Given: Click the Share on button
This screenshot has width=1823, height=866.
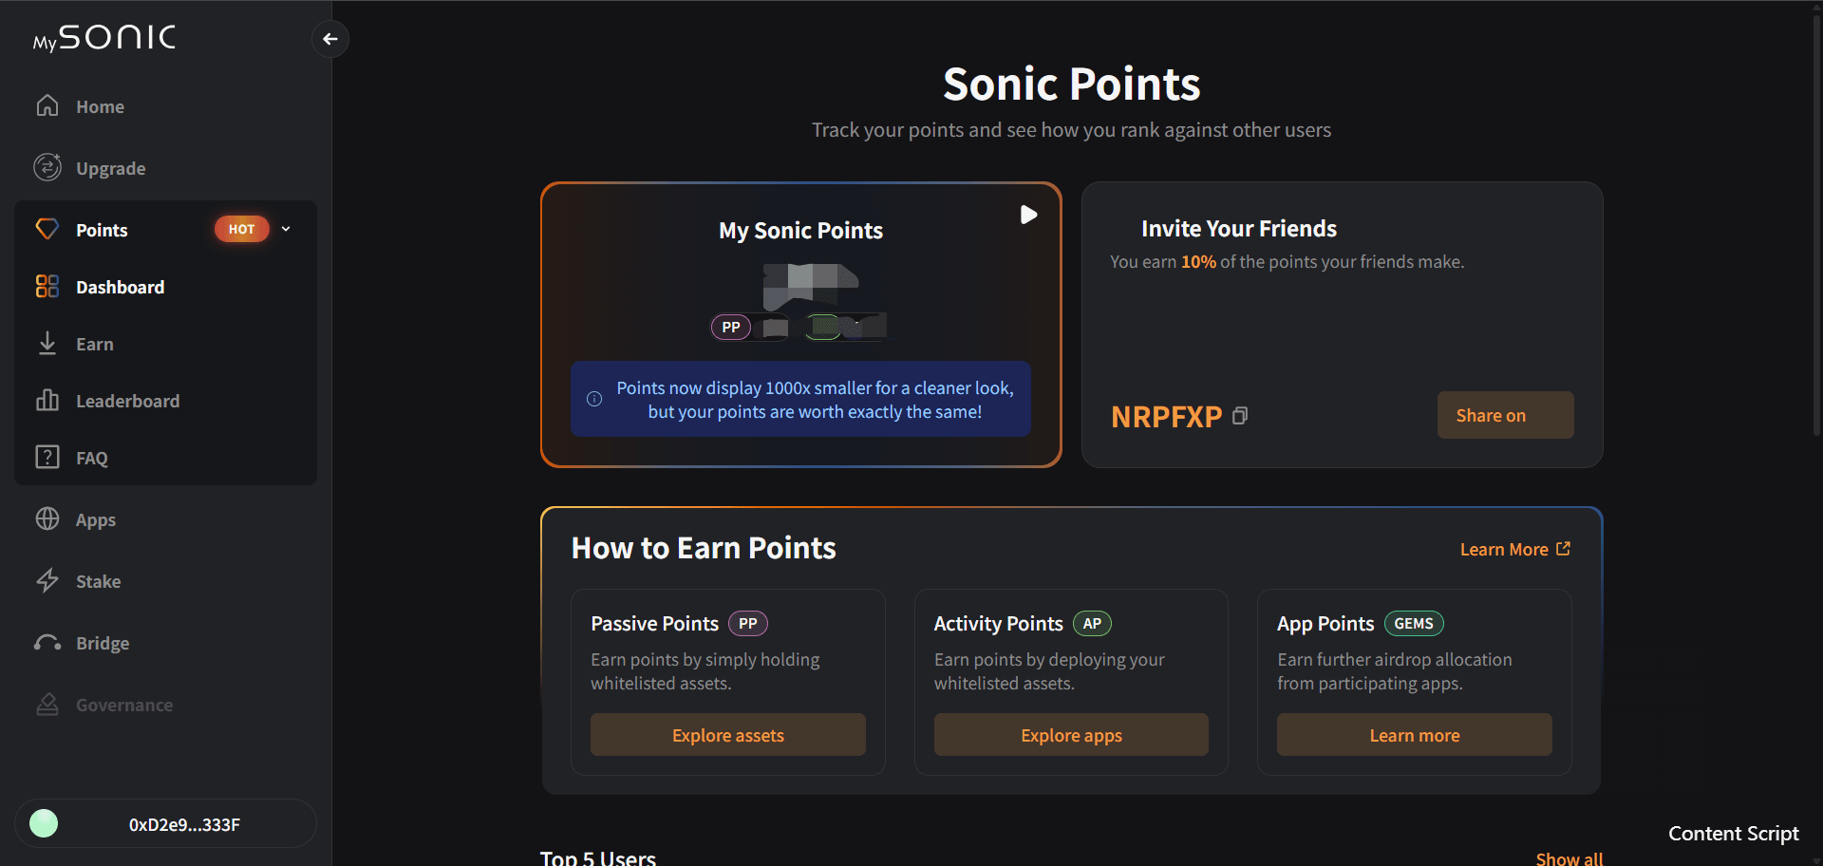Looking at the screenshot, I should pos(1505,415).
